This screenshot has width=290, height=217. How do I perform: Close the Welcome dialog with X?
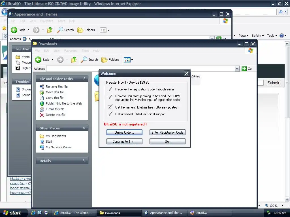[187, 73]
